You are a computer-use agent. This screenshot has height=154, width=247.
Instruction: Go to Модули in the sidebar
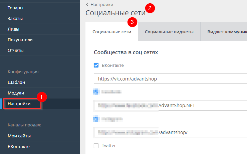pyautogui.click(x=16, y=93)
